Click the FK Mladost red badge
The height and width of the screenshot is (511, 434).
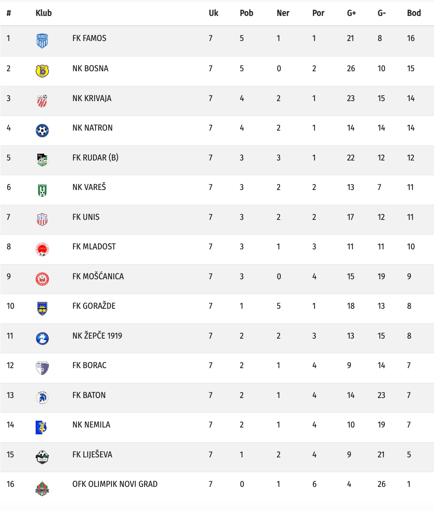click(x=42, y=249)
